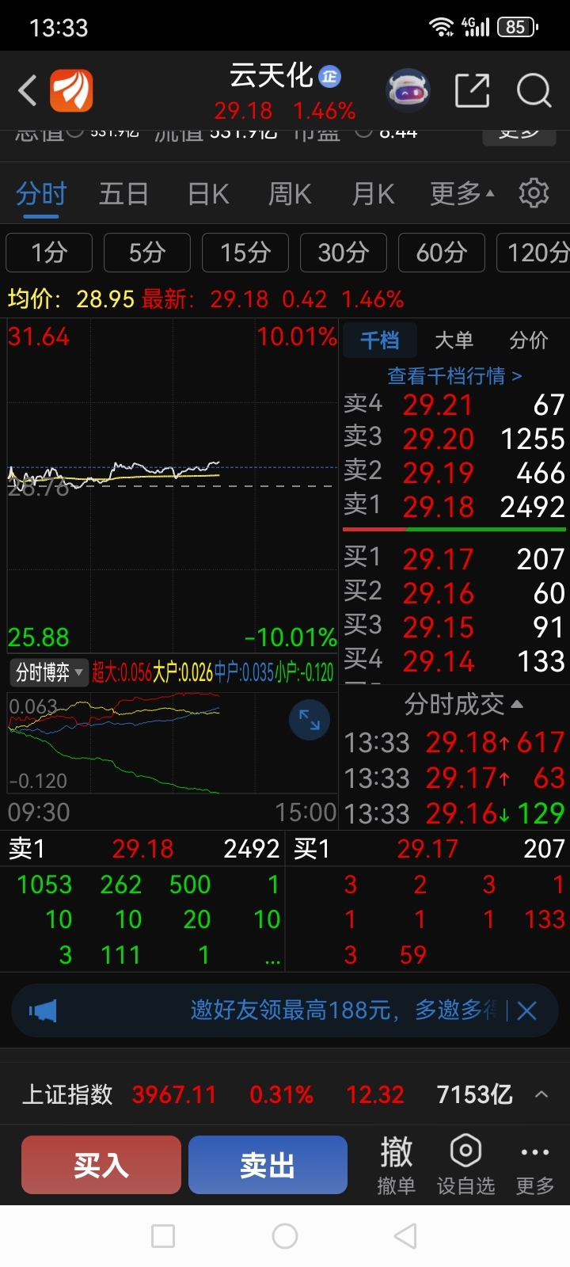The image size is (570, 1267).
Task: Open the 更多 three-dots menu at bottom
Action: (x=535, y=1164)
